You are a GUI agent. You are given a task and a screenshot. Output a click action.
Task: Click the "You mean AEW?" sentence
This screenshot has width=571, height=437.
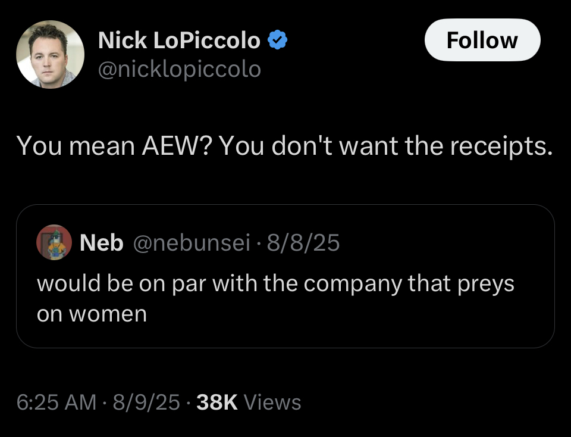114,146
